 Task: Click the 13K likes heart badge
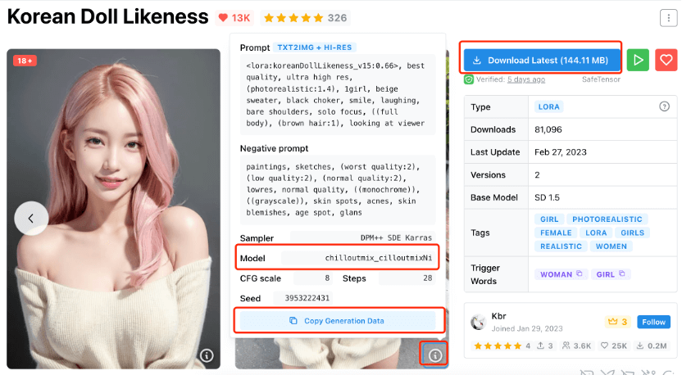234,18
